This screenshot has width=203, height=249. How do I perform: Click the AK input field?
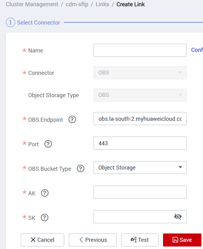click(x=140, y=192)
